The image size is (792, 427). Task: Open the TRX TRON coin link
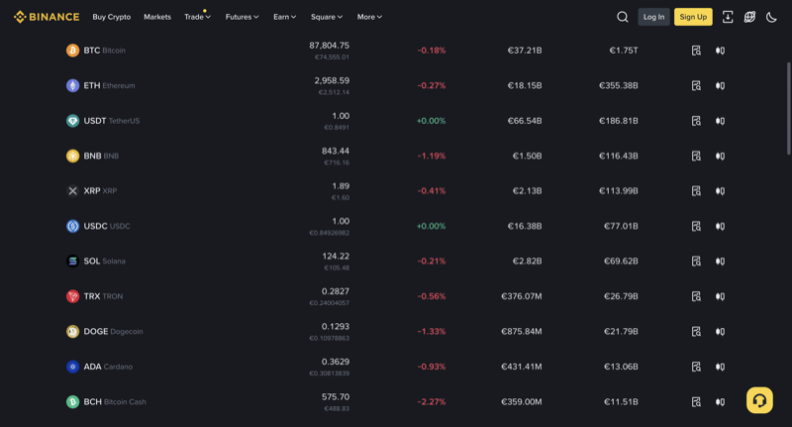click(94, 296)
